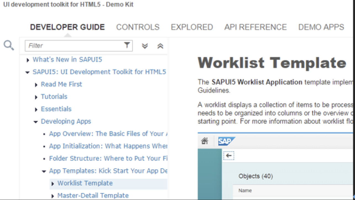Open What's New in SAPUI5 link
Image resolution: width=355 pixels, height=200 pixels.
pos(67,60)
